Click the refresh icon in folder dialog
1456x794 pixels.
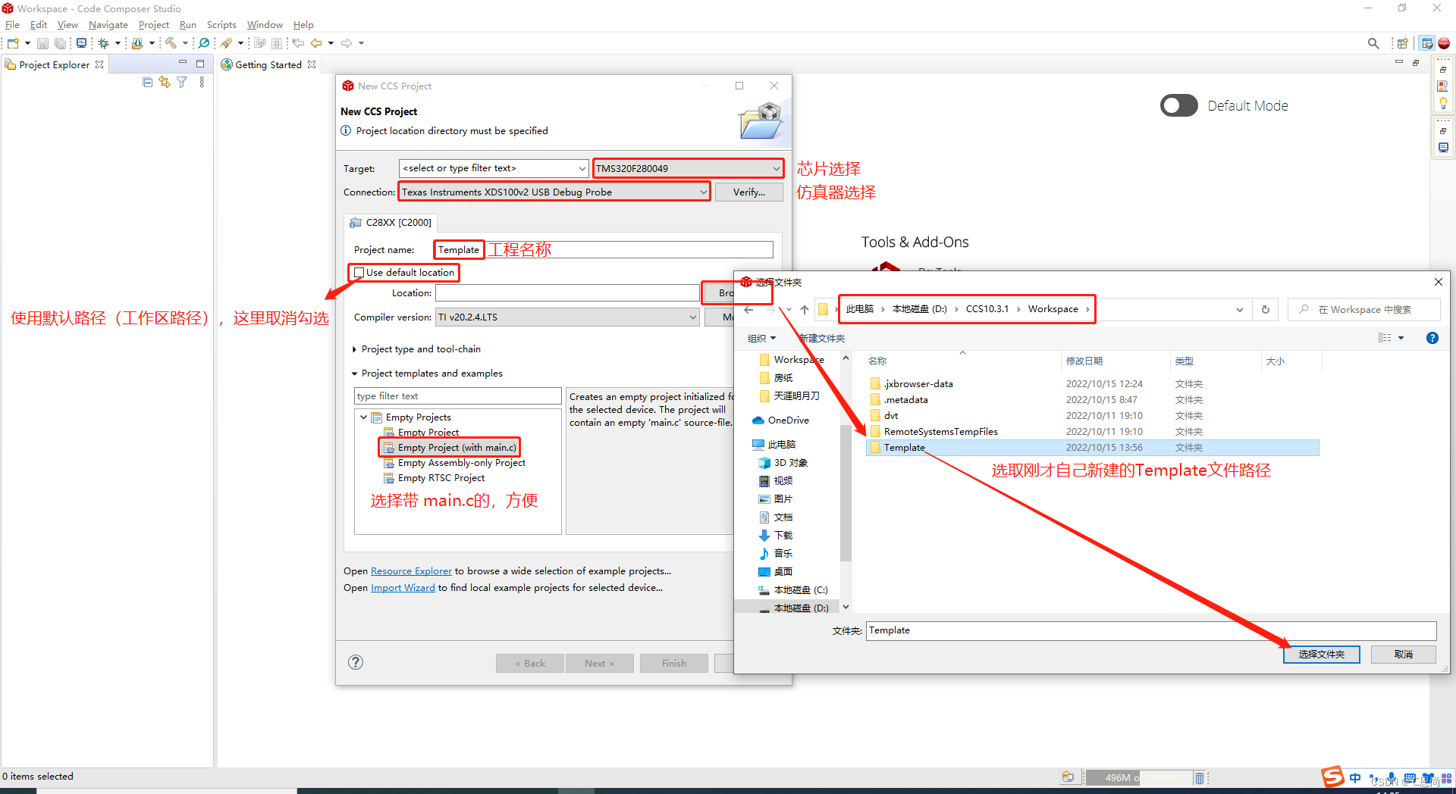click(x=1265, y=309)
